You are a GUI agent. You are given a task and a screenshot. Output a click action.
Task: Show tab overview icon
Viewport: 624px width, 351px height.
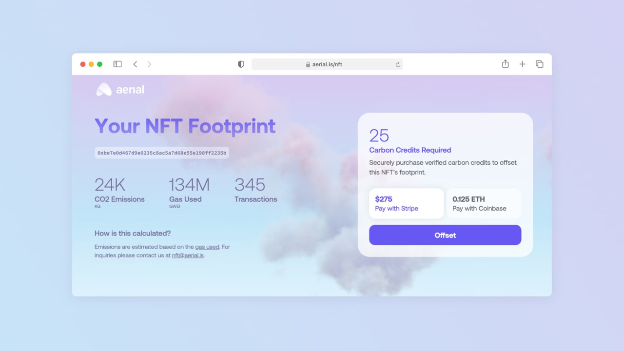click(539, 64)
